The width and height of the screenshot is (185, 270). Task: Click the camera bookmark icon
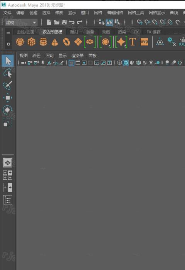pyautogui.click(x=42, y=62)
